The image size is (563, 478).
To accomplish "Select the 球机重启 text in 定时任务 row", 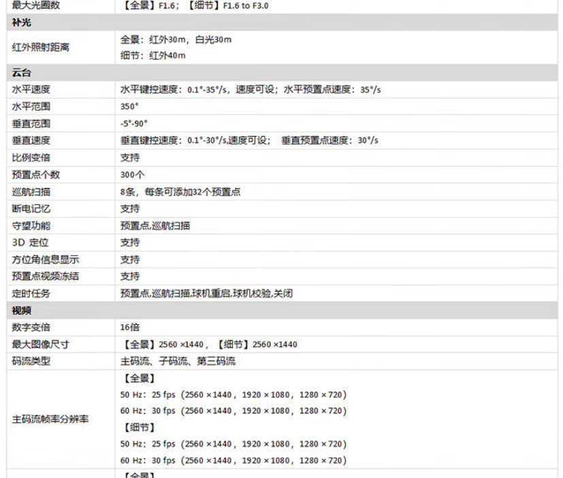I will pyautogui.click(x=210, y=293).
